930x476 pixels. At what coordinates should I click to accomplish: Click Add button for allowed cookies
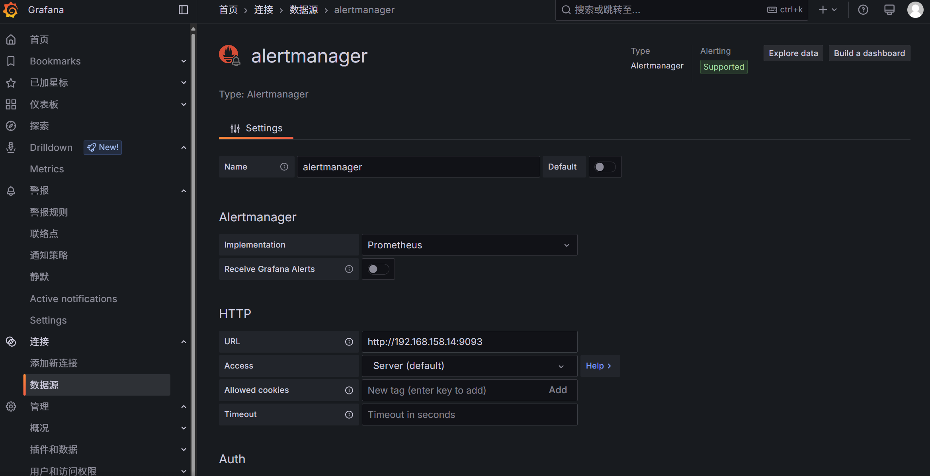click(x=558, y=390)
